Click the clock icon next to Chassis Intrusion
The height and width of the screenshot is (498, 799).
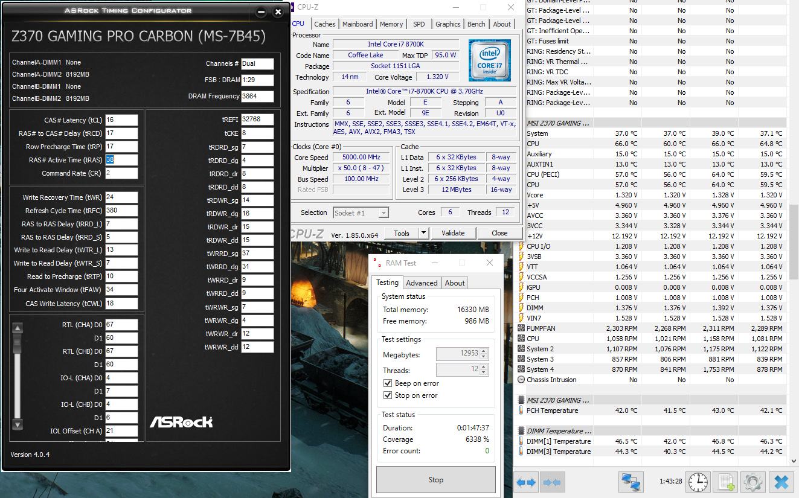coord(521,380)
